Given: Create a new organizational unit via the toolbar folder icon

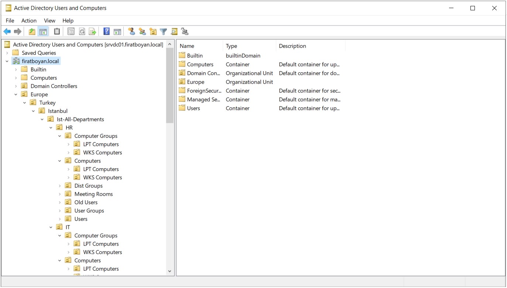Looking at the screenshot, I should (x=153, y=32).
